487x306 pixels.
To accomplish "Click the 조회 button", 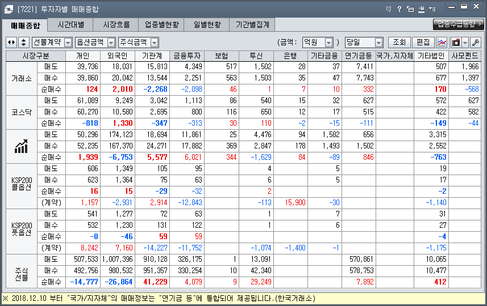I will (399, 42).
